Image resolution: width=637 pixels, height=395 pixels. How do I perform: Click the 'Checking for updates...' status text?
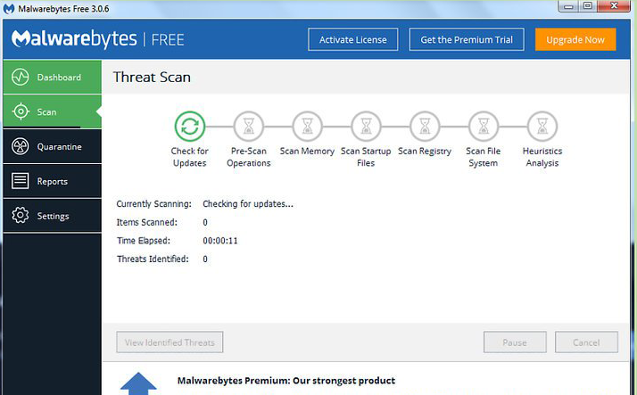click(x=248, y=204)
